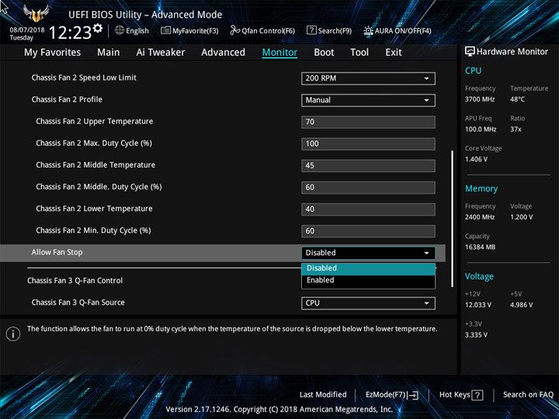Click the settings list scrollbar
Screen dimensions: 559x419
click(453, 218)
